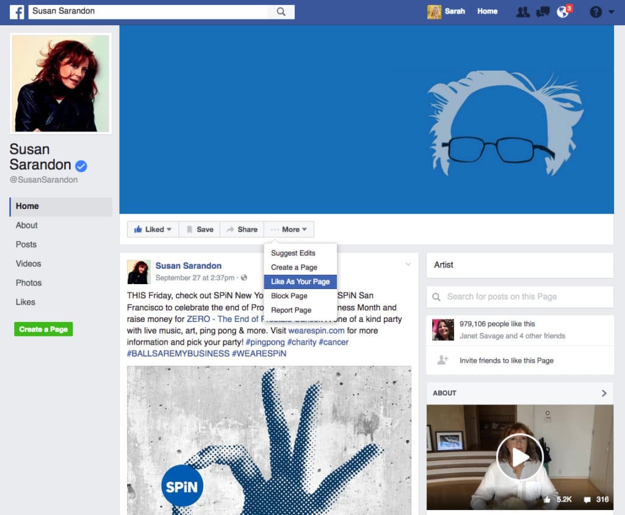Check notifications globe icon
Screen dimensions: 625x515
tap(562, 11)
